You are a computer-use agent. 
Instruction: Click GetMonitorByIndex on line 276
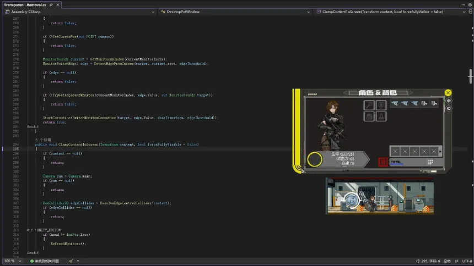tap(107, 59)
